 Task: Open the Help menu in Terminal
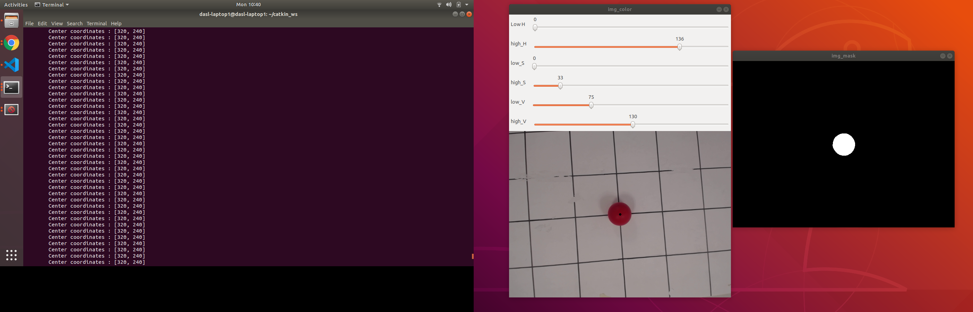[116, 24]
